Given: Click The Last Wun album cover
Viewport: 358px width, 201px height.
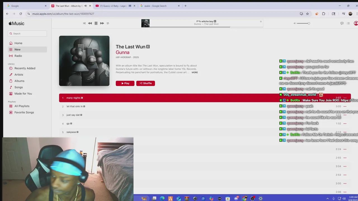Looking at the screenshot, I should click(x=84, y=61).
